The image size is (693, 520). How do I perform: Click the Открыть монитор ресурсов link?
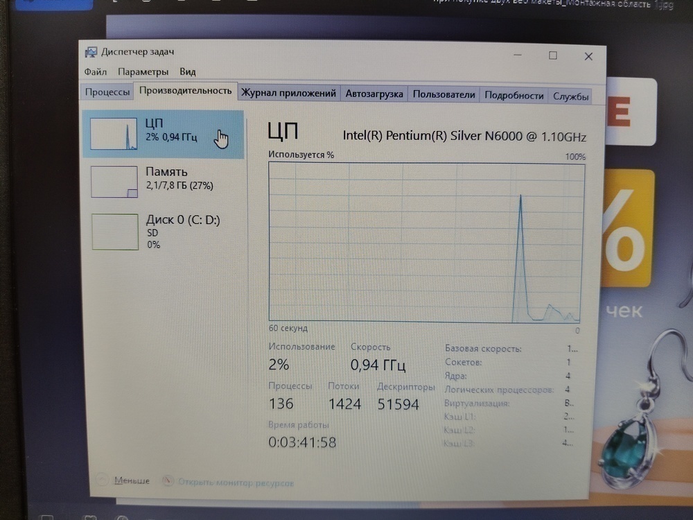coord(236,481)
